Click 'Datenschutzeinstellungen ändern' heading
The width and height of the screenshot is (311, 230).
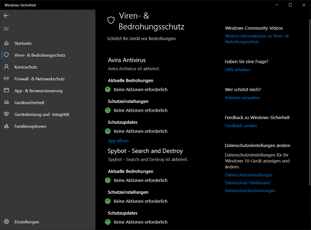point(257,145)
